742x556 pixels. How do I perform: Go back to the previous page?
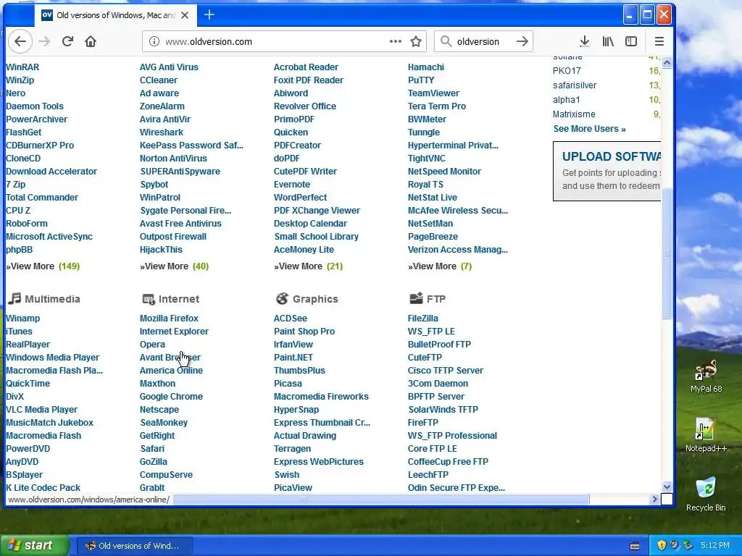(x=20, y=41)
